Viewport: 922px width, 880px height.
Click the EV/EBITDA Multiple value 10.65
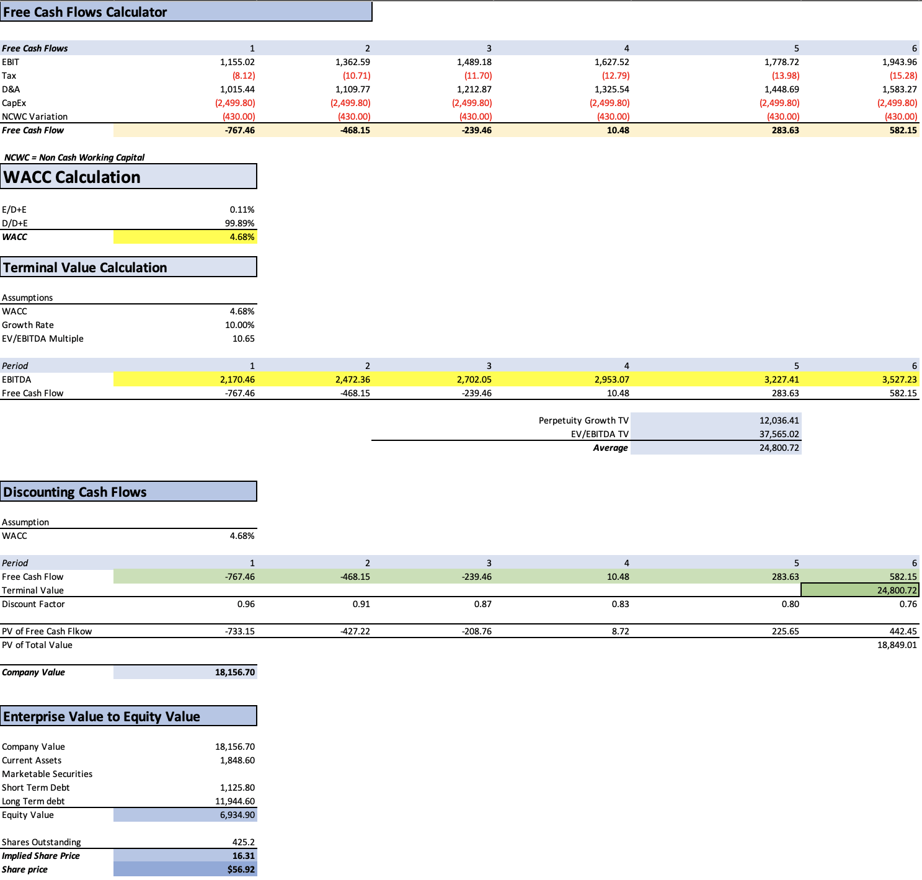pyautogui.click(x=243, y=339)
